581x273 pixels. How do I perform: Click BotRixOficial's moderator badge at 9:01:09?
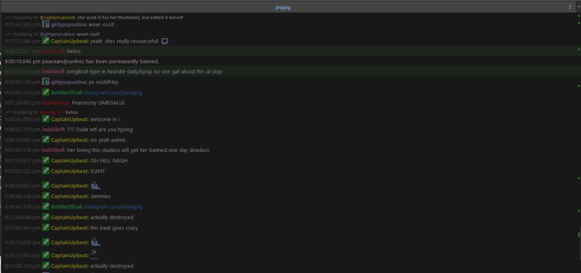(46, 92)
